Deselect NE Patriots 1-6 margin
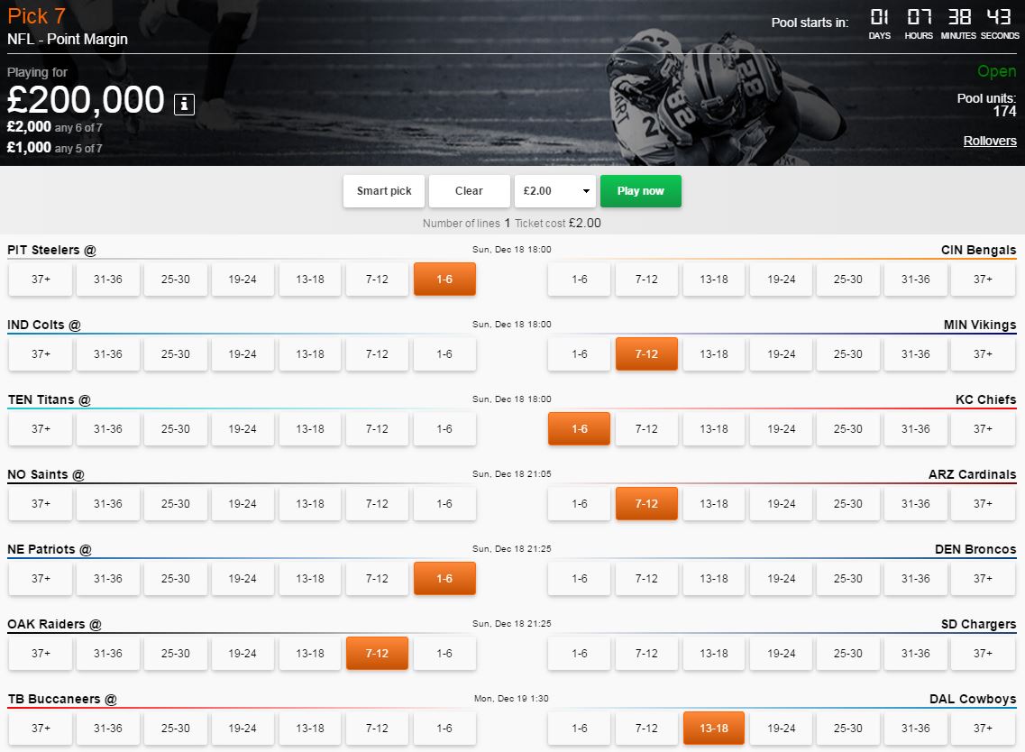 444,579
